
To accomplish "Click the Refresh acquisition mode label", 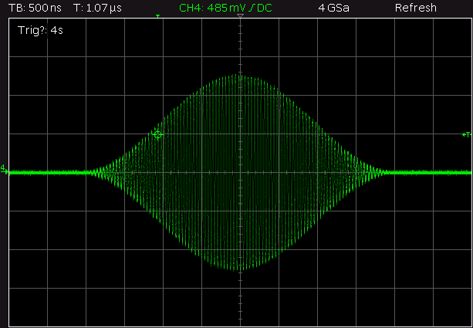I will (416, 8).
